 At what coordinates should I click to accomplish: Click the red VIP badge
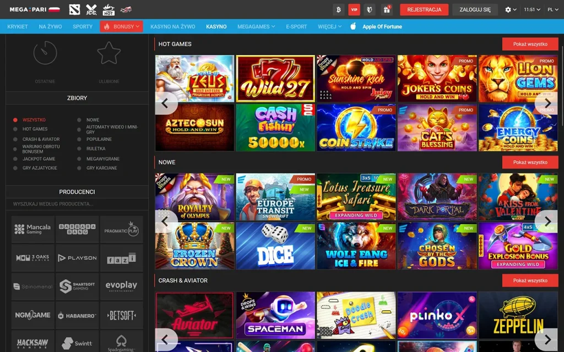tap(354, 10)
